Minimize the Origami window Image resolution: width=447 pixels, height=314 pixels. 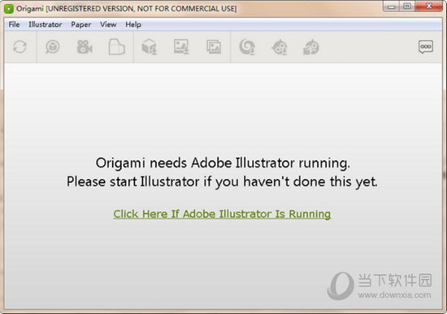click(392, 7)
